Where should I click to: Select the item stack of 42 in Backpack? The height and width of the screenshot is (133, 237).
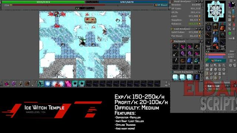tap(197, 47)
